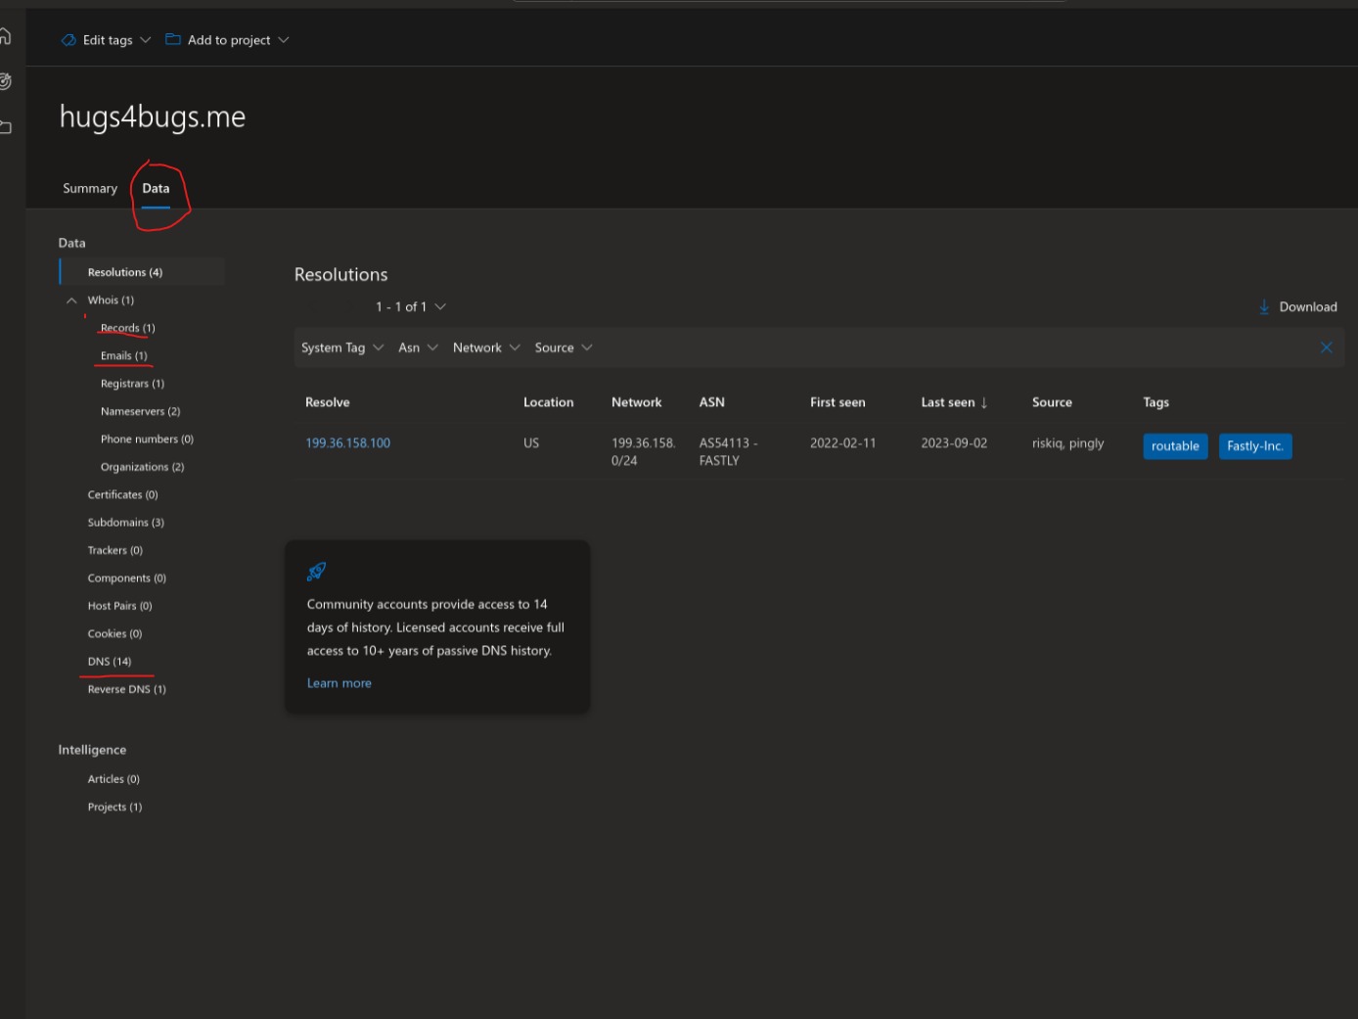Click the Last seen column header
Viewport: 1358px width, 1019px height.
(947, 402)
